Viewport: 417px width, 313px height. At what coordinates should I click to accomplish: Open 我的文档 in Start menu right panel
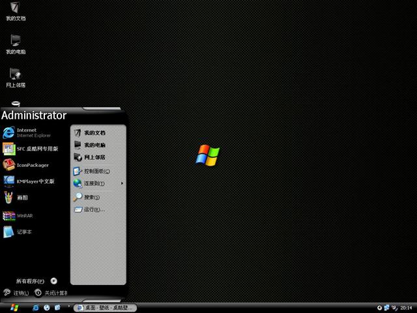[98, 132]
